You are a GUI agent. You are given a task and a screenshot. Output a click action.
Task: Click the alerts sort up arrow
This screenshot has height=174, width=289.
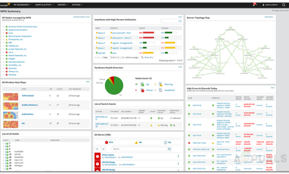pos(97,149)
